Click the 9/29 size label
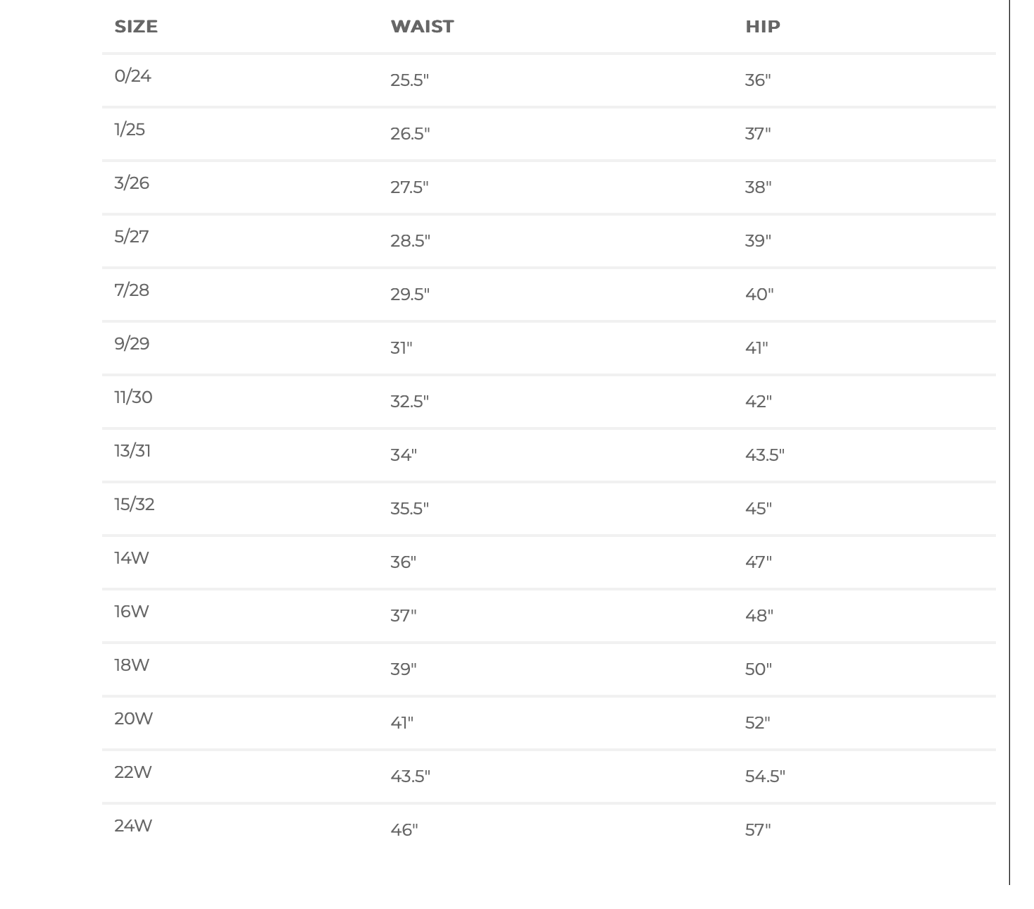The image size is (1034, 909). click(132, 344)
